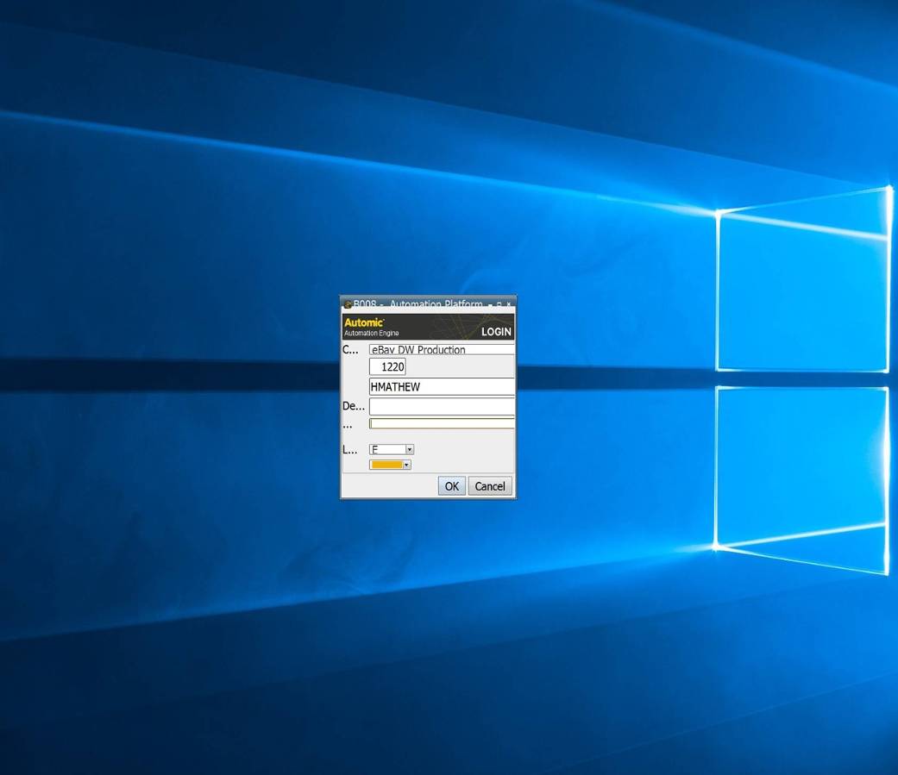Image resolution: width=898 pixels, height=775 pixels.
Task: Highlight the eBay DW Production connection text
Action: [x=418, y=349]
